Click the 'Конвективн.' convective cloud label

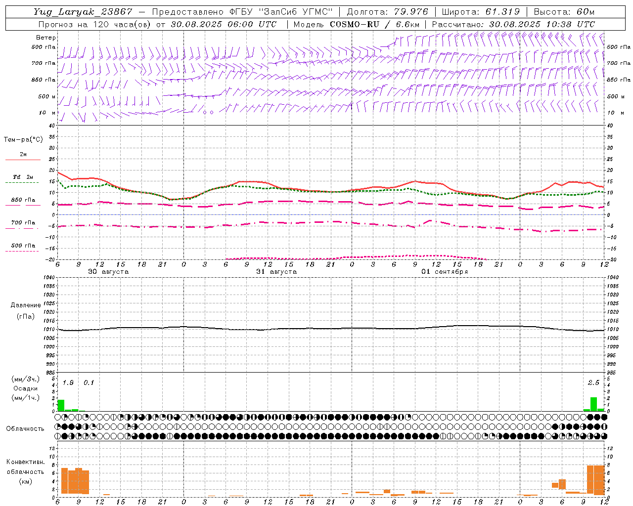(26, 462)
